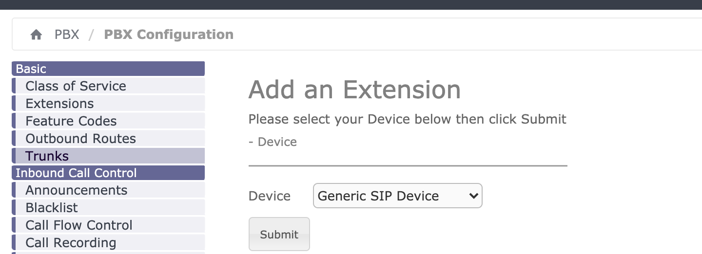The width and height of the screenshot is (702, 254).
Task: Click the Device field label
Action: [270, 196]
